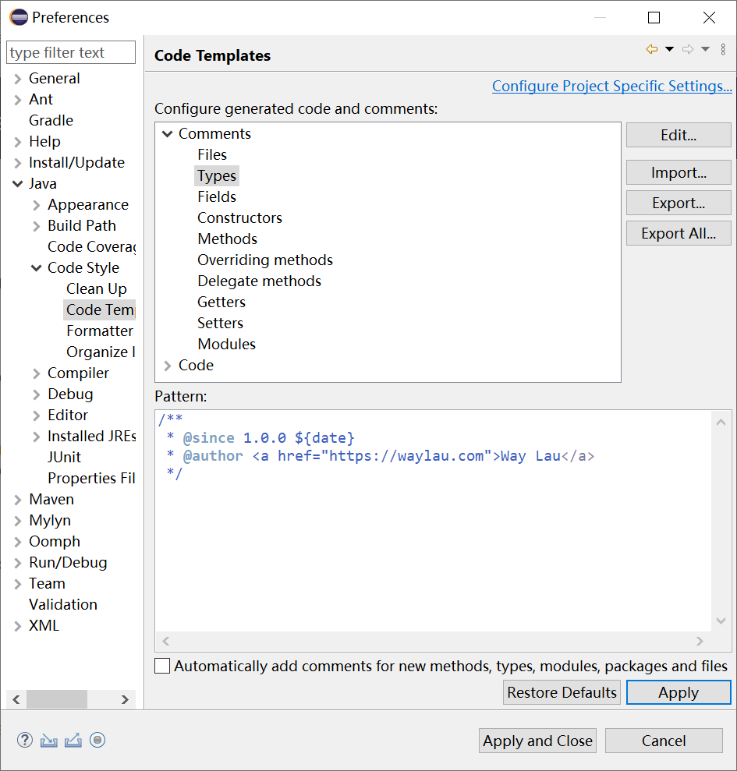Image resolution: width=737 pixels, height=771 pixels.
Task: Expand the Code tree section
Action: (x=168, y=365)
